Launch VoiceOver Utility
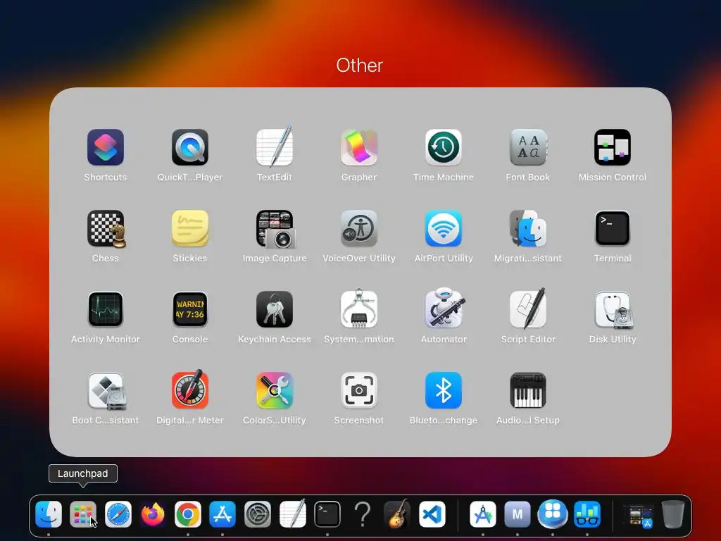The height and width of the screenshot is (541, 721). click(359, 229)
